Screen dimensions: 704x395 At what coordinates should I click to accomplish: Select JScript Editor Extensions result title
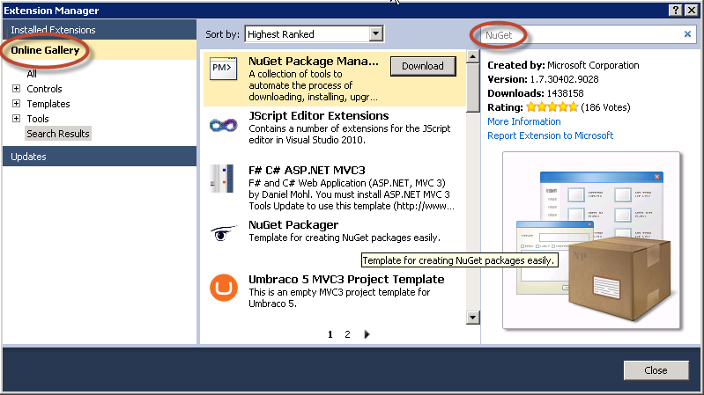tap(319, 115)
